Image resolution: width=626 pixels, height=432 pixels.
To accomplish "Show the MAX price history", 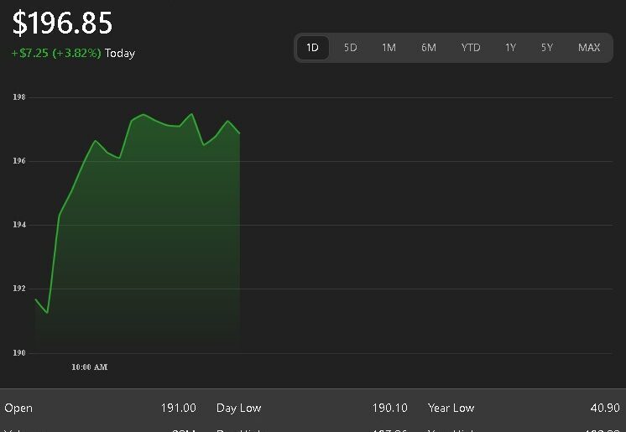I will point(589,48).
